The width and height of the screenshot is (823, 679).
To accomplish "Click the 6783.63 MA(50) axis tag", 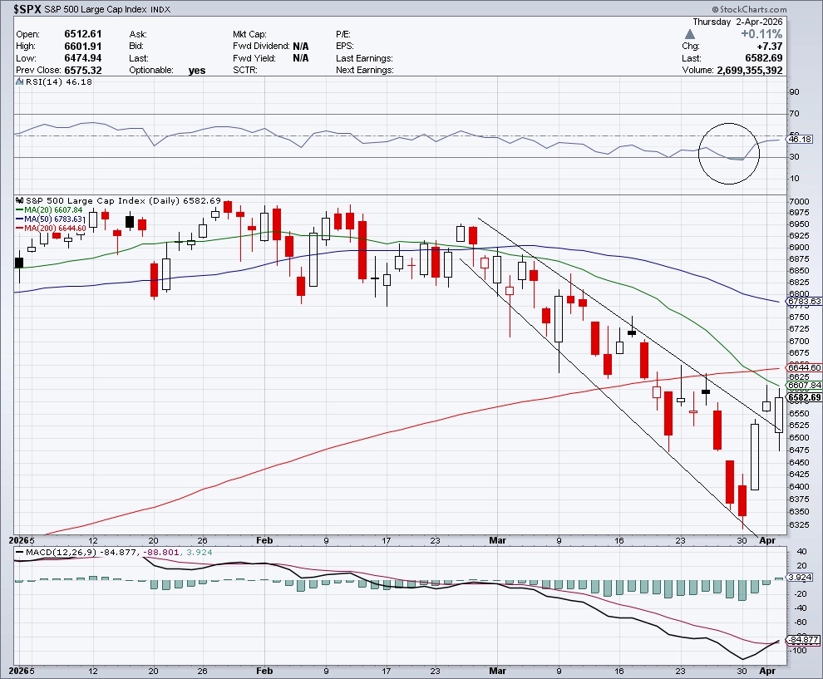I will tap(805, 301).
